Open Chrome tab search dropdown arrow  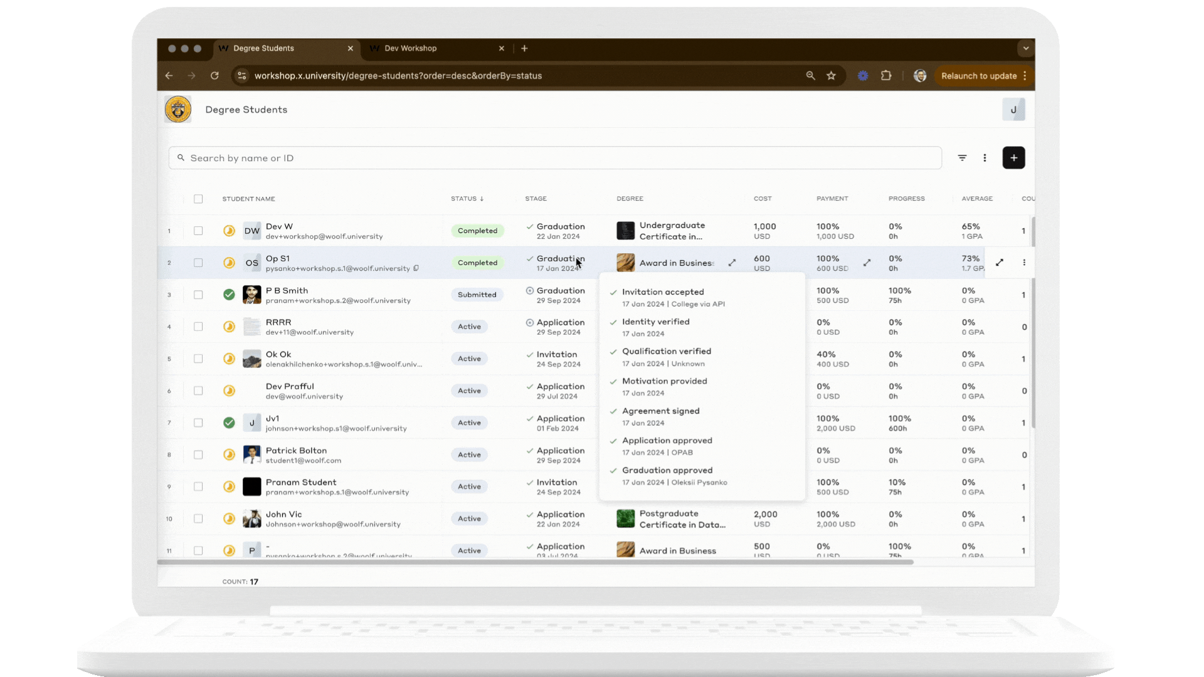coord(1026,48)
